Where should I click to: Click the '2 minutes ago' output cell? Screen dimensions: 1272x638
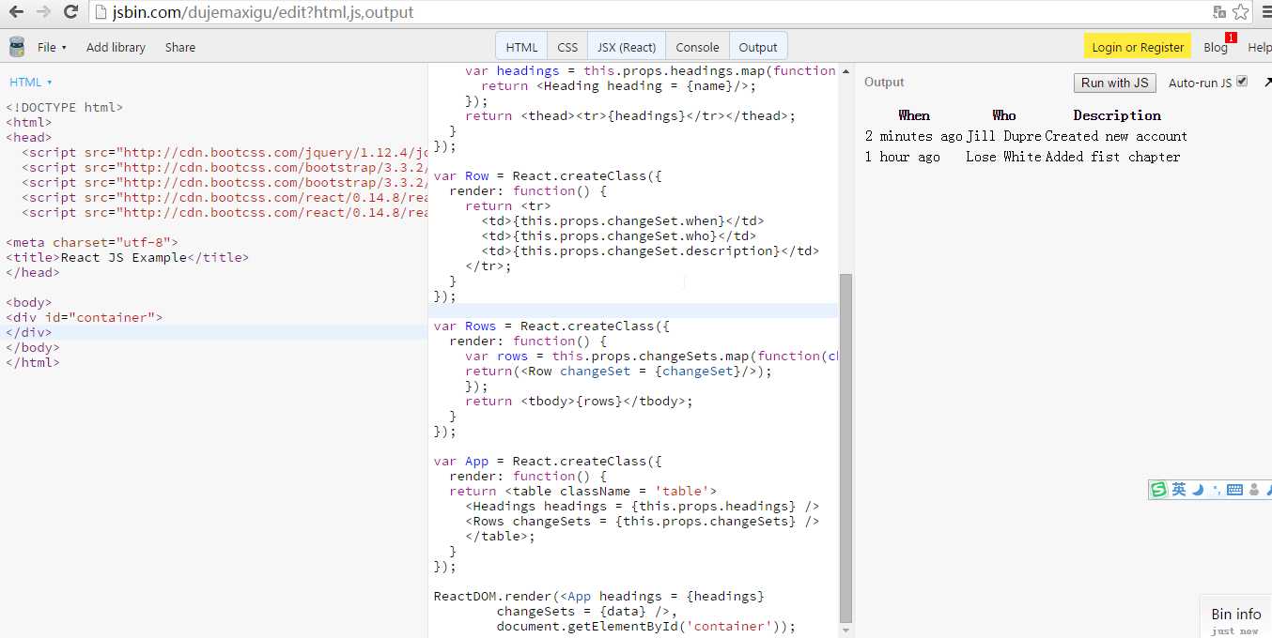pyautogui.click(x=914, y=136)
